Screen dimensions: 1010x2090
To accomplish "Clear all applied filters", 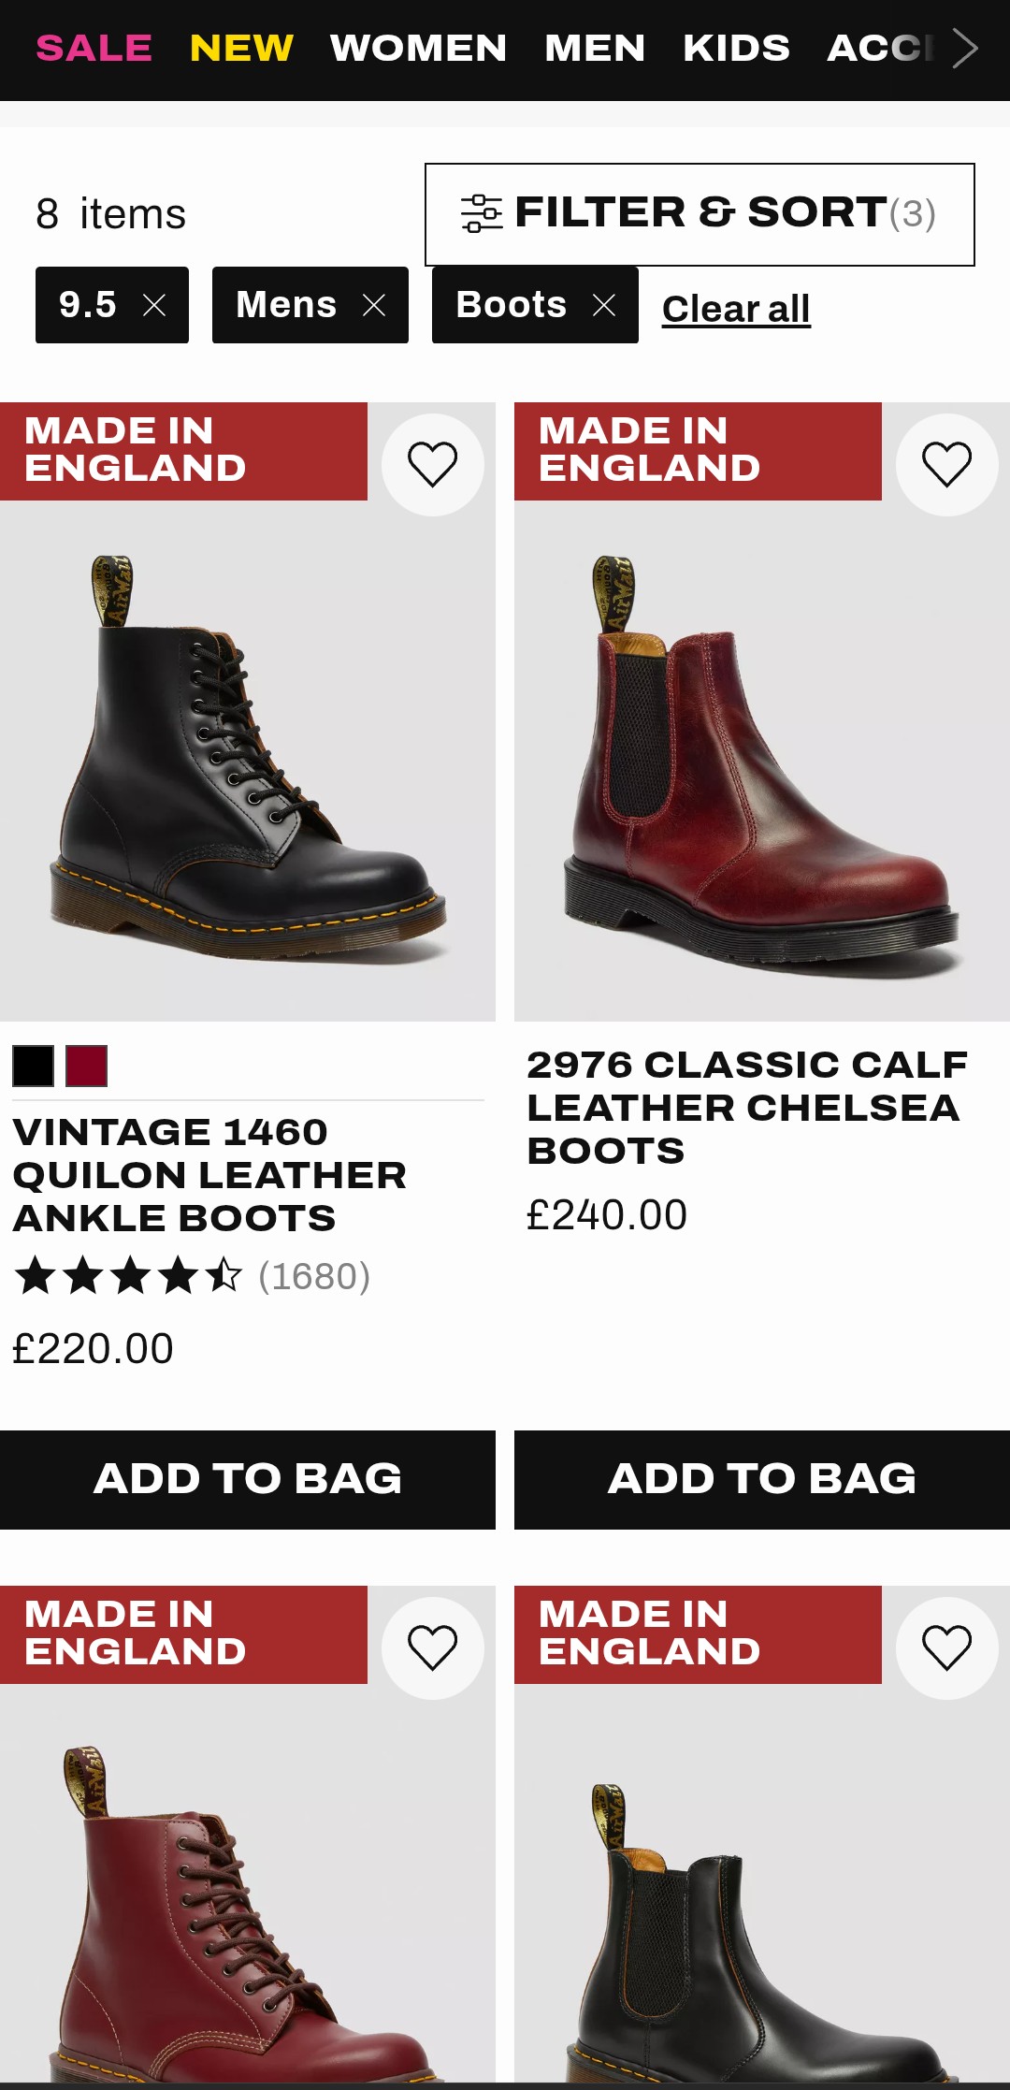I will coord(736,309).
